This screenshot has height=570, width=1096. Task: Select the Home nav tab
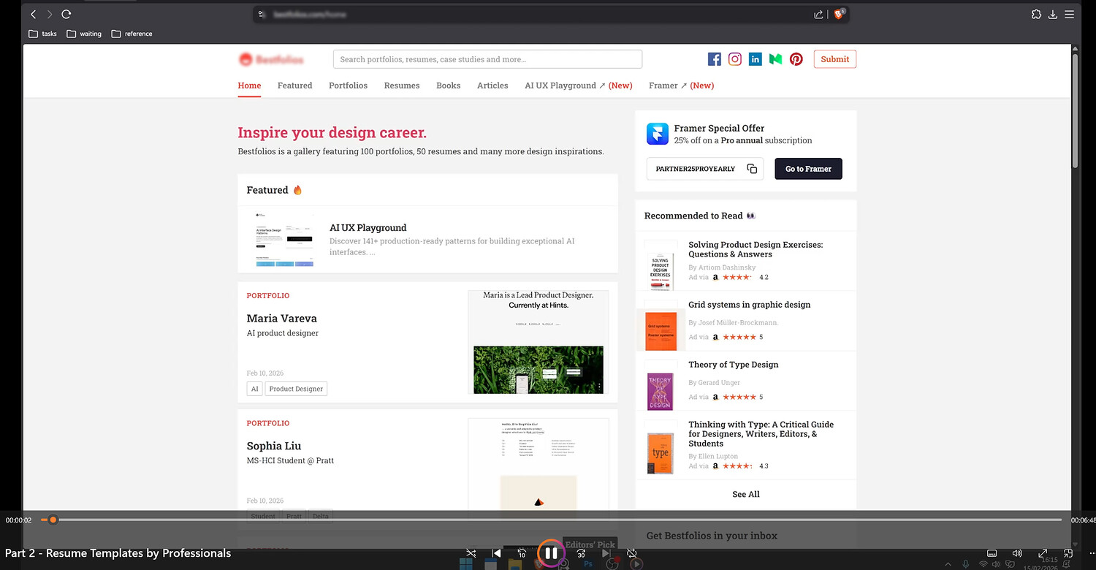249,85
